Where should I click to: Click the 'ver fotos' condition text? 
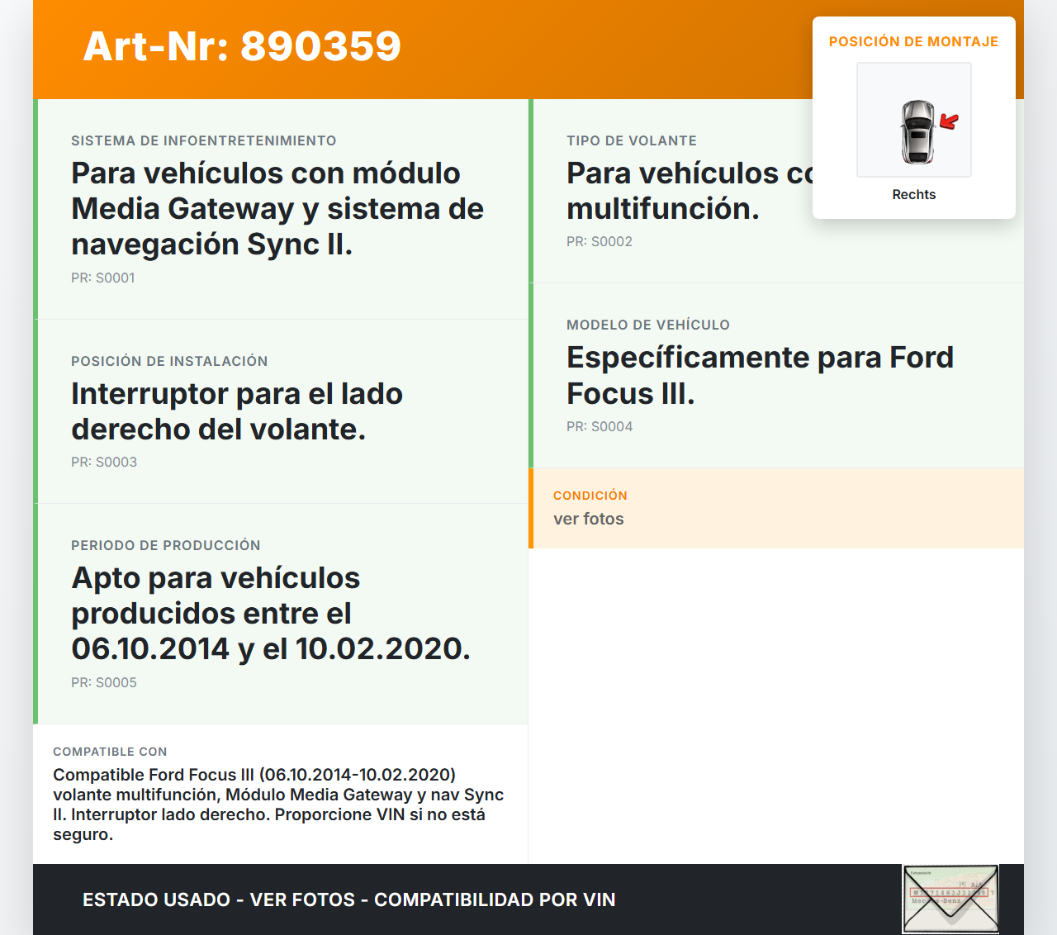(x=589, y=520)
